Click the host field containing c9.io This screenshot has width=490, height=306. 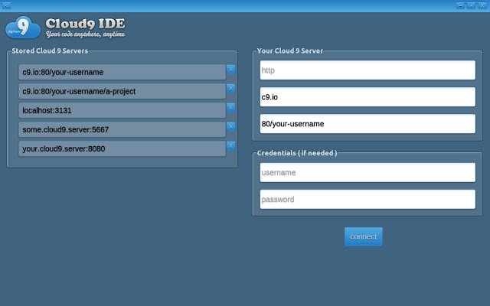[367, 97]
